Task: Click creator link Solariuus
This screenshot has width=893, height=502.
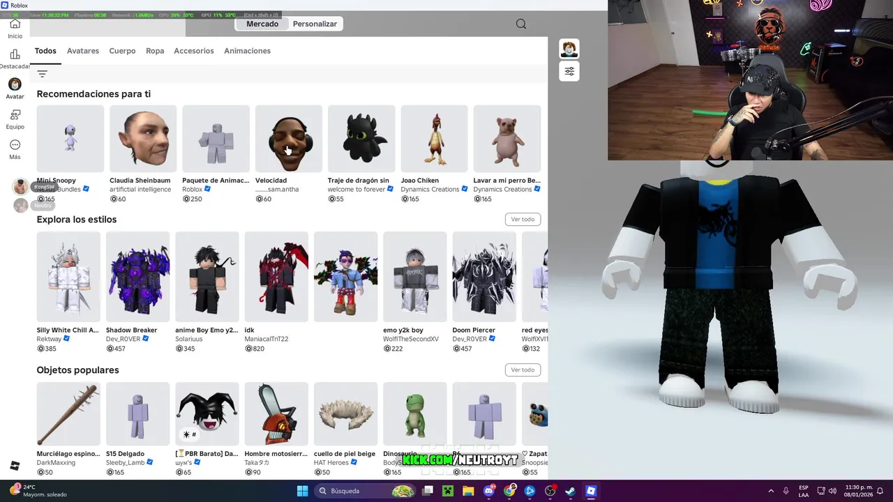Action: 189,339
